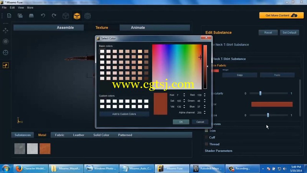Image resolution: width=307 pixels, height=173 pixels.
Task: Click the crosshair target tool in sidebar
Action: [x=5, y=53]
